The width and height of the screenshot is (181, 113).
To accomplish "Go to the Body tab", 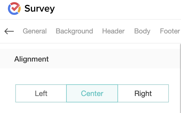I will tap(142, 31).
